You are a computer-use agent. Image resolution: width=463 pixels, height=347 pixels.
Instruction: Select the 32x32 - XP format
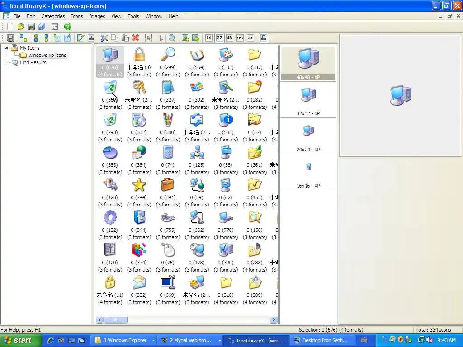point(308,100)
